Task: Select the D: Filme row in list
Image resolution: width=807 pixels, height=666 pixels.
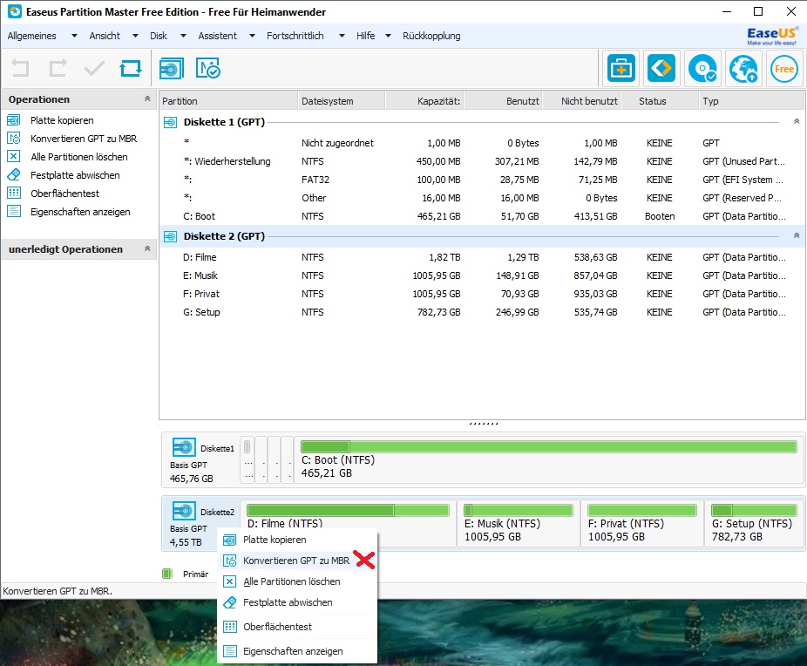Action: (x=482, y=257)
